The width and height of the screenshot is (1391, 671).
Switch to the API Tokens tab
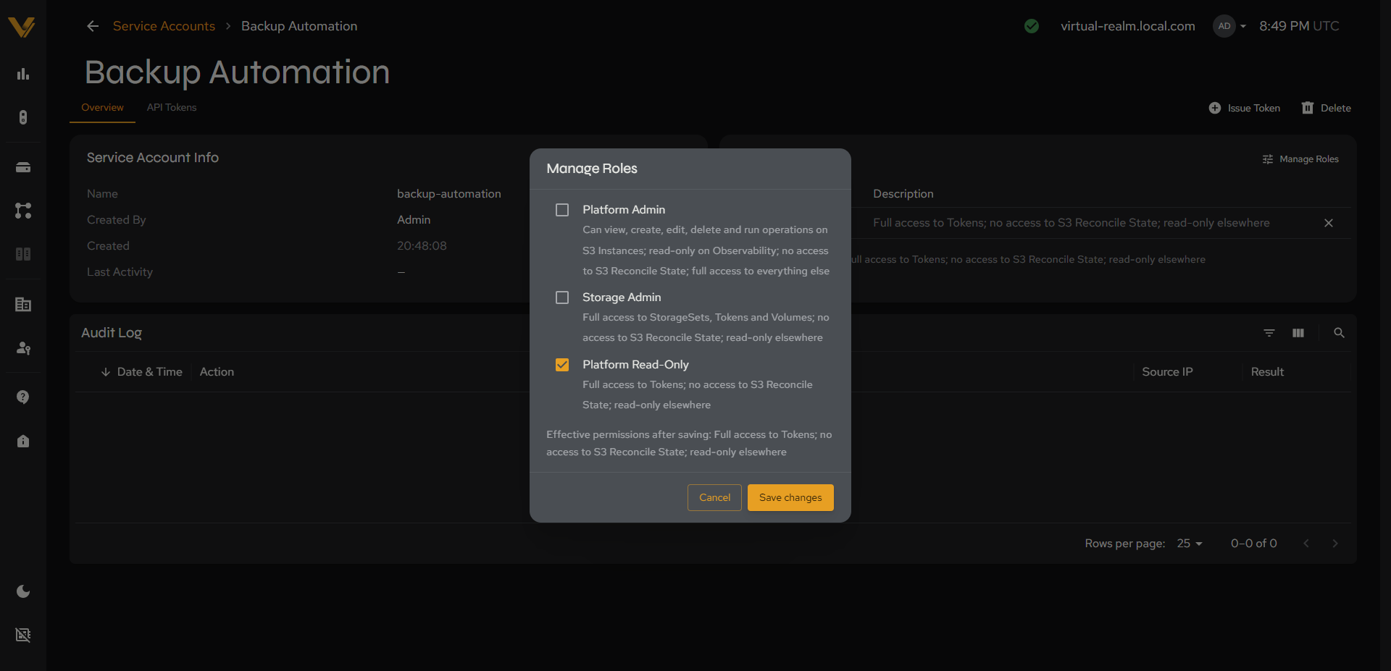click(x=172, y=107)
